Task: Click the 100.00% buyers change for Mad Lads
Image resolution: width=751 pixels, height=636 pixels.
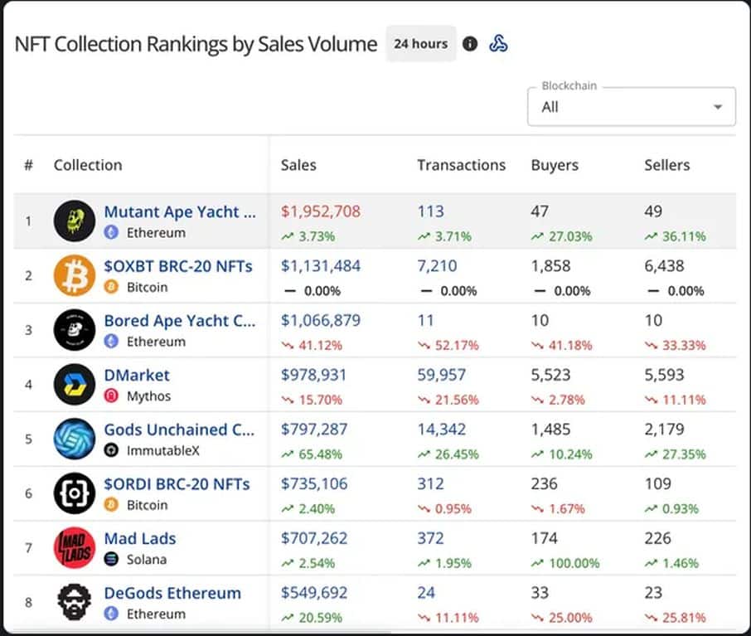Action: 565,563
